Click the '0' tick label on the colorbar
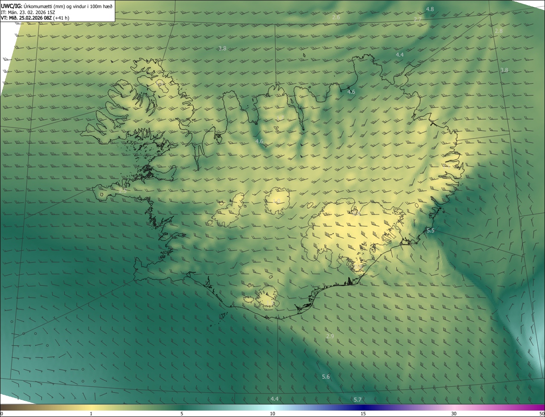The height and width of the screenshot is (417, 545). click(2, 414)
